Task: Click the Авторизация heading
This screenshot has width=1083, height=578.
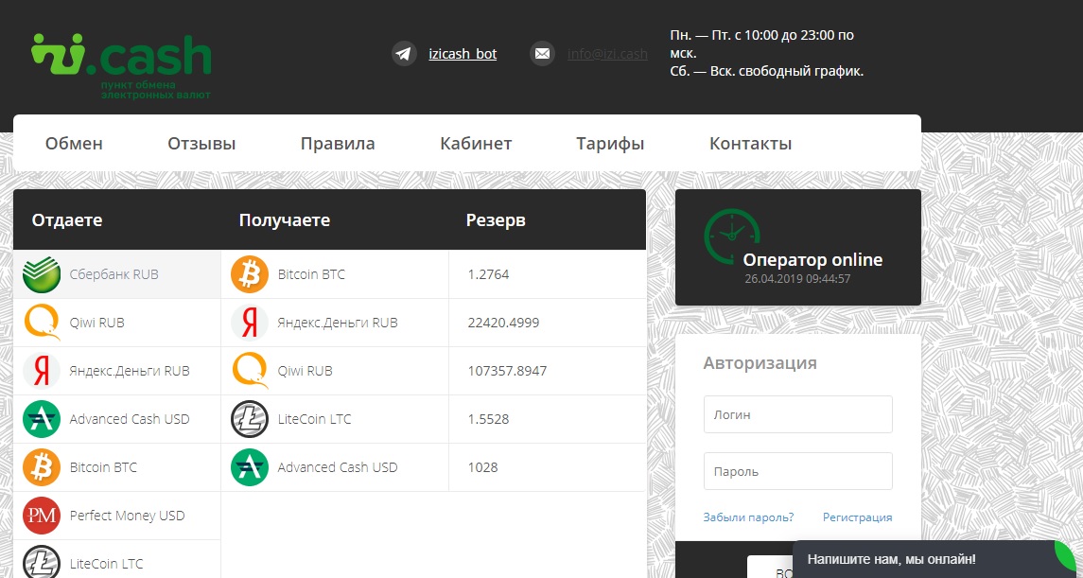Action: pyautogui.click(x=760, y=363)
